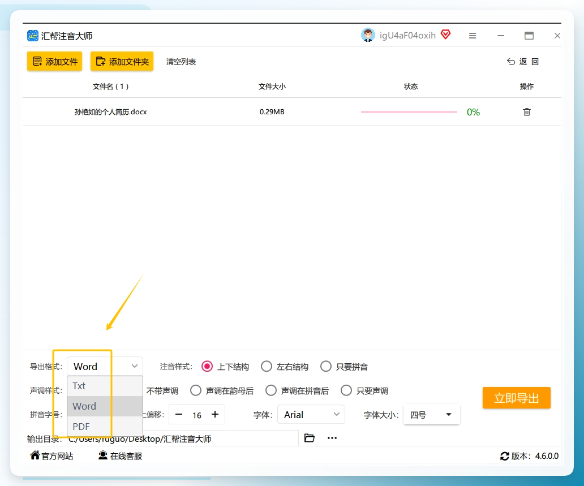Choose Word from the export format list
This screenshot has height=486, width=584.
105,406
